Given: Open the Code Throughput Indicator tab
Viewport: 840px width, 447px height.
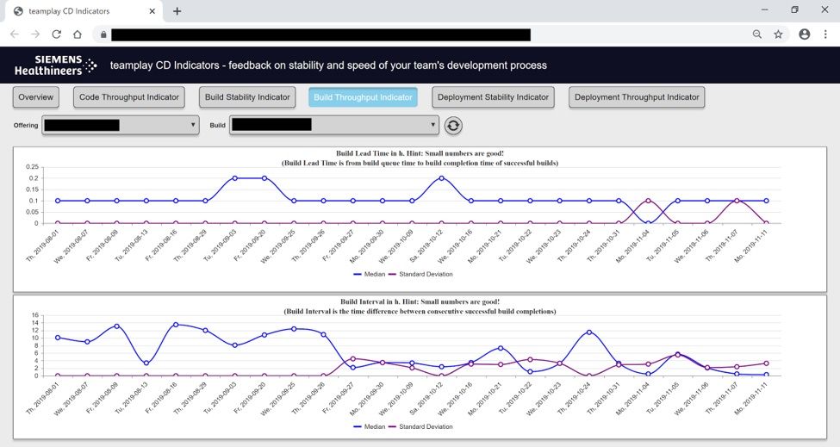Looking at the screenshot, I should (129, 97).
